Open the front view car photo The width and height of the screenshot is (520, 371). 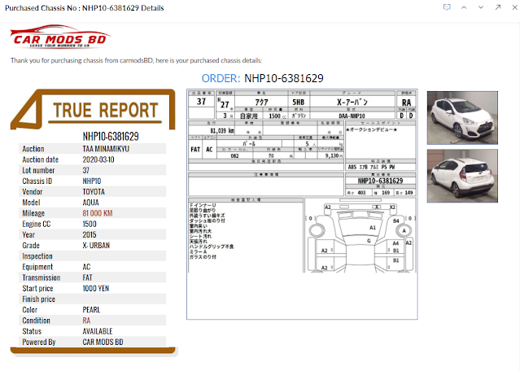pos(462,118)
